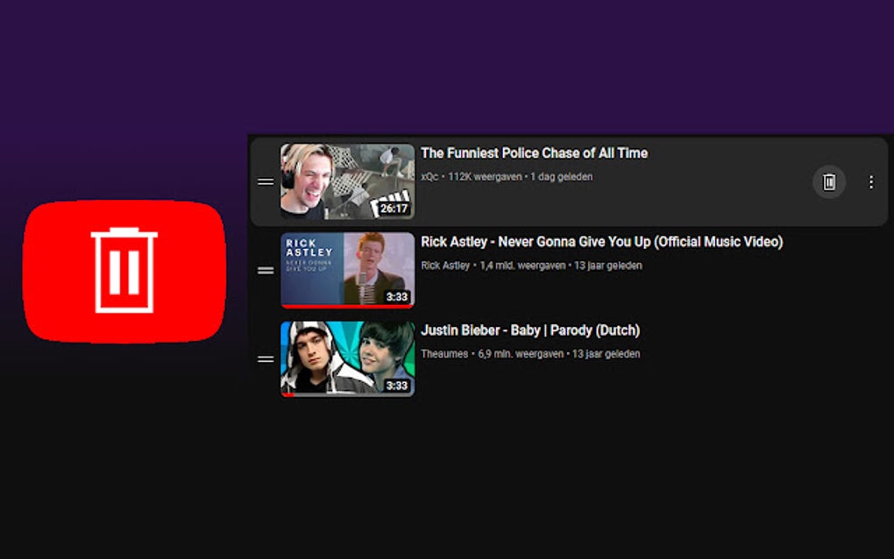This screenshot has width=894, height=559.
Task: Visit the Theaumes channel link
Action: pos(444,354)
